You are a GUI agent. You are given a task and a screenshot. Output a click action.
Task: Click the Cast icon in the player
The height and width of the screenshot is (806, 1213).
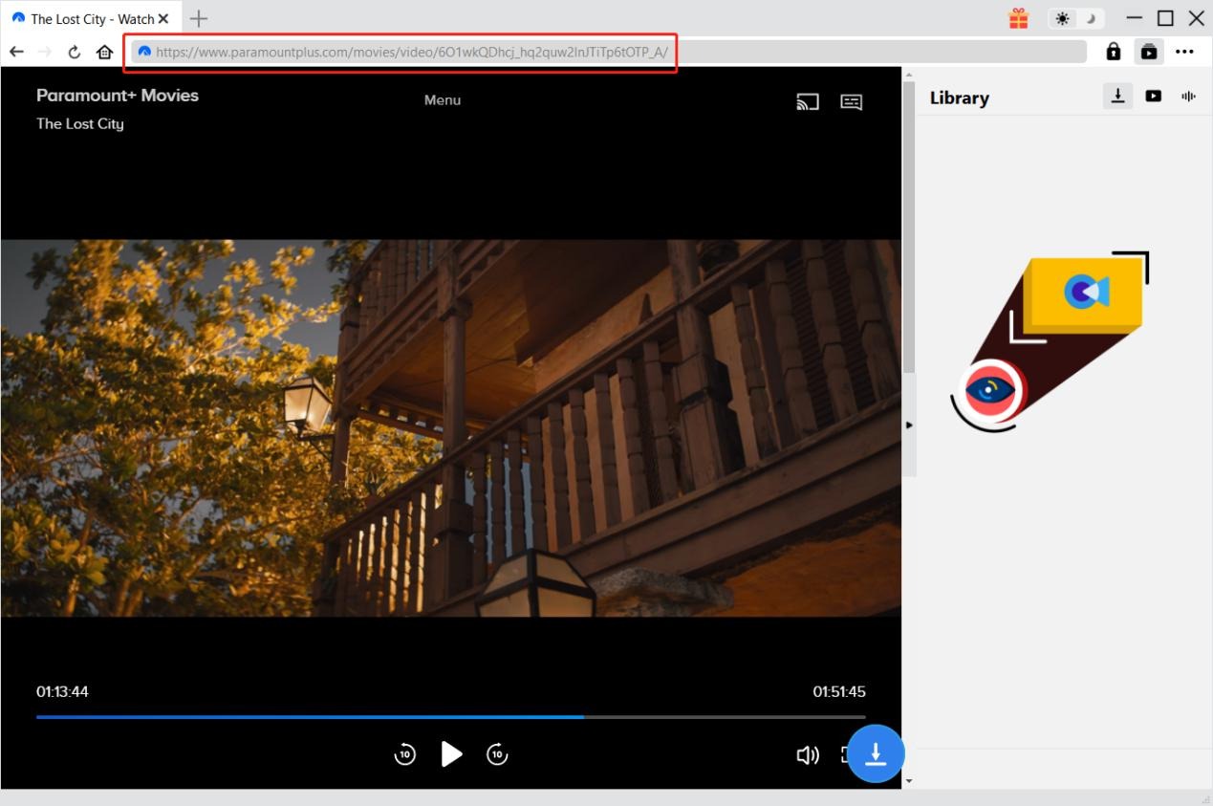[x=808, y=101]
